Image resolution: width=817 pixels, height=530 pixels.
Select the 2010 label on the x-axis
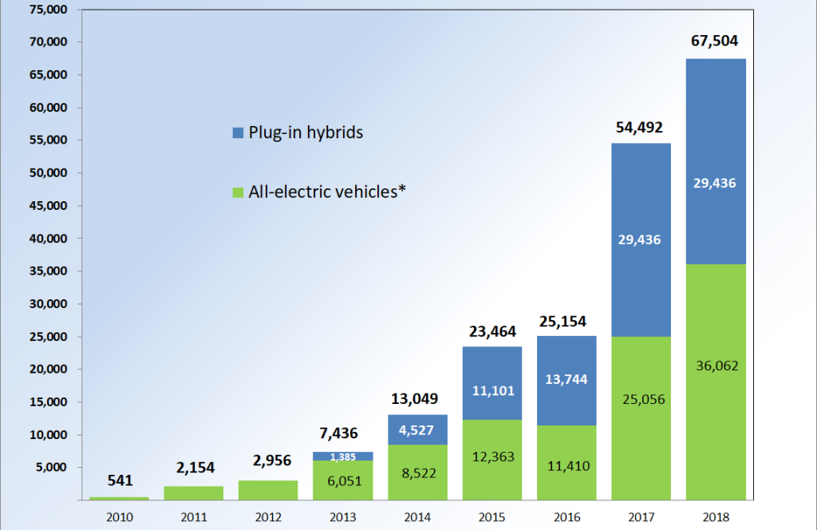[x=119, y=516]
